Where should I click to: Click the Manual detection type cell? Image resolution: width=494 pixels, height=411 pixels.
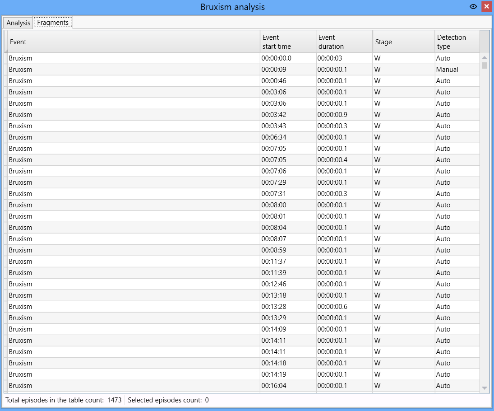pyautogui.click(x=457, y=70)
